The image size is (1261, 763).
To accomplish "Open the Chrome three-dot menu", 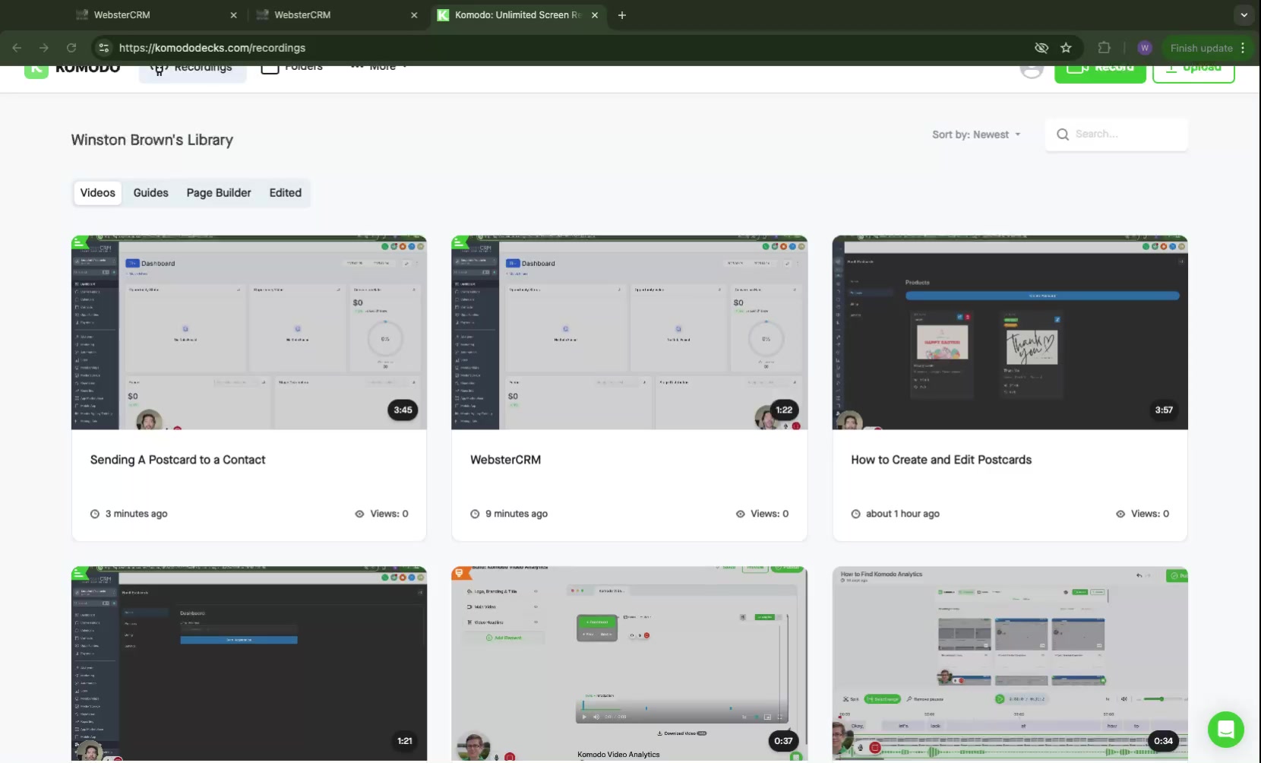I will tap(1243, 48).
